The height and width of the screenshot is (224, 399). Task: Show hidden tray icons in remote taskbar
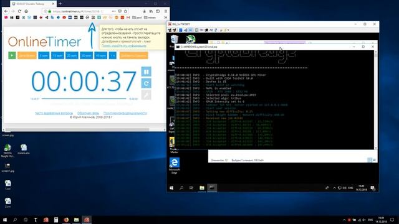coord(334,188)
